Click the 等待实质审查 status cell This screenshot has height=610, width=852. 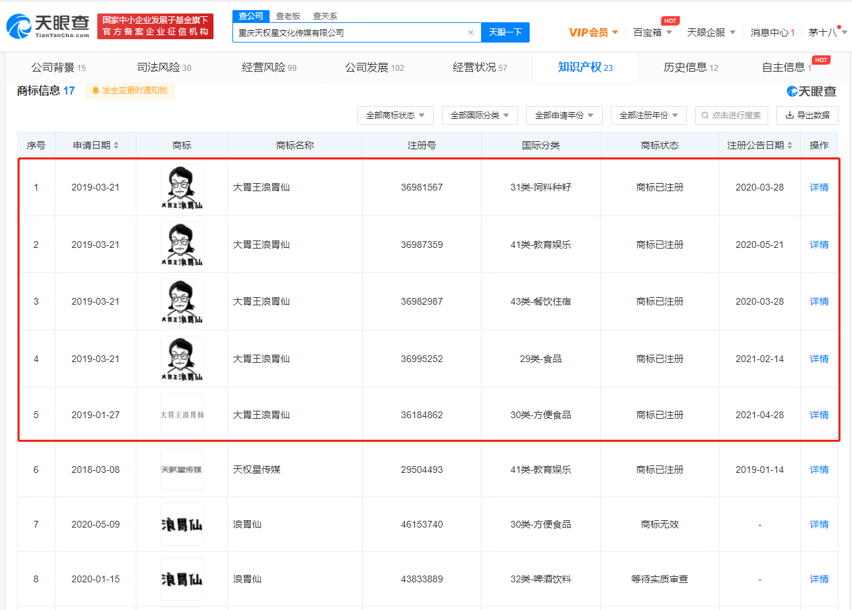point(659,579)
